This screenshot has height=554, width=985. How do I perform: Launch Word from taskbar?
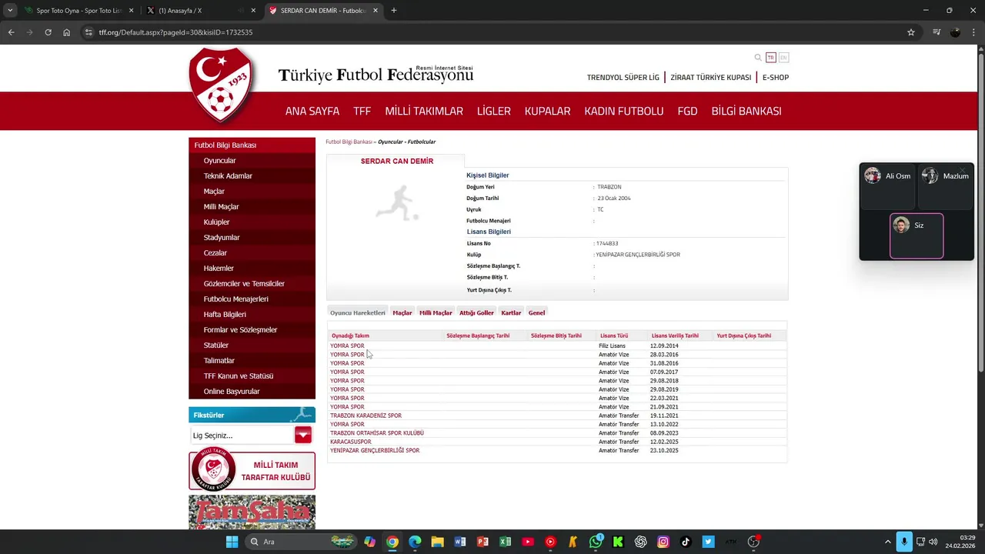coord(460,542)
